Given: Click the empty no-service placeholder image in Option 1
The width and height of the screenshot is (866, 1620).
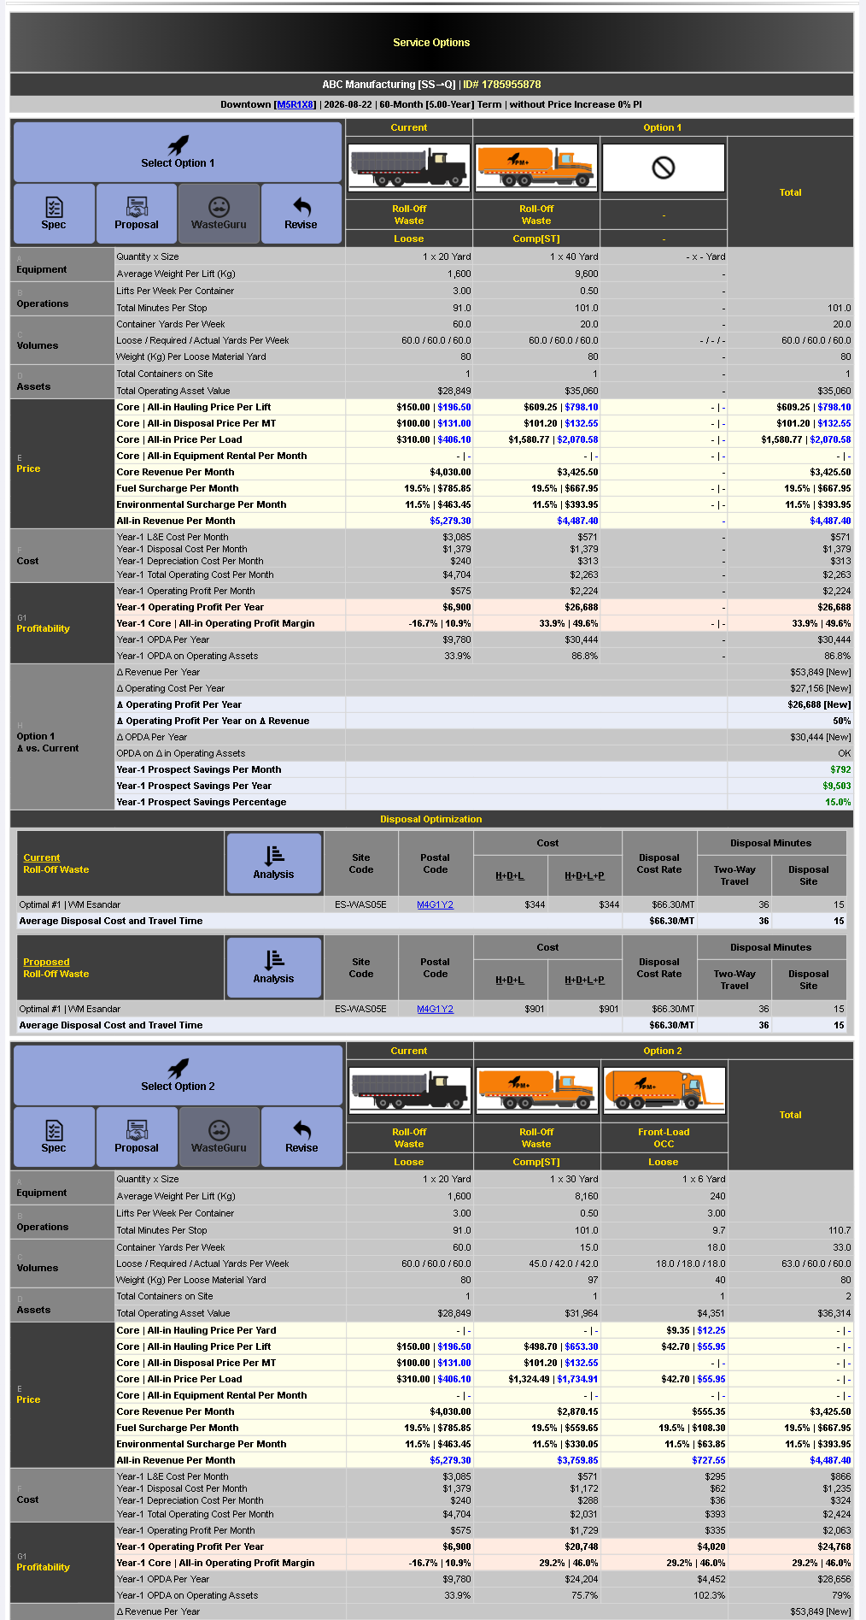Looking at the screenshot, I should coord(664,168).
